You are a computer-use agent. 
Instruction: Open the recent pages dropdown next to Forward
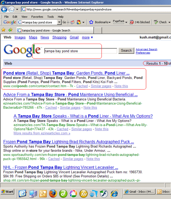click(x=17, y=10)
